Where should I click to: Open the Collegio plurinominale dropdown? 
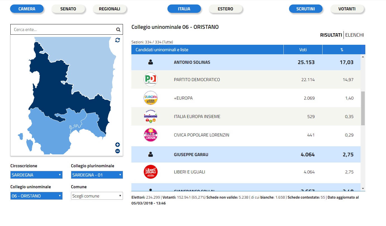pos(97,175)
